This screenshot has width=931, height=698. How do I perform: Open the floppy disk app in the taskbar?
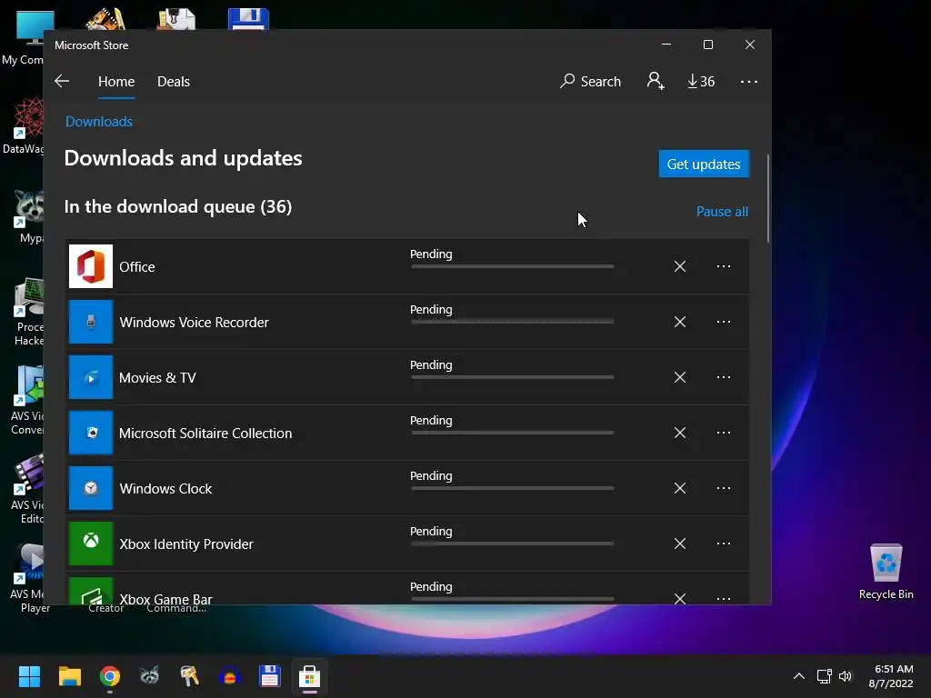(269, 676)
